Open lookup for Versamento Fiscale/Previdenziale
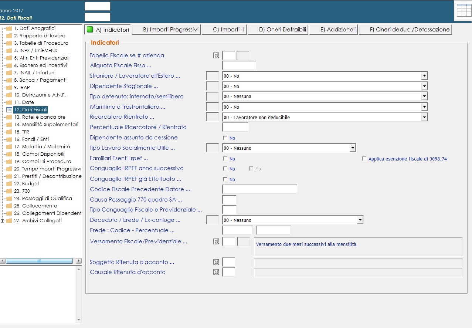This screenshot has height=328, width=472. point(216,241)
